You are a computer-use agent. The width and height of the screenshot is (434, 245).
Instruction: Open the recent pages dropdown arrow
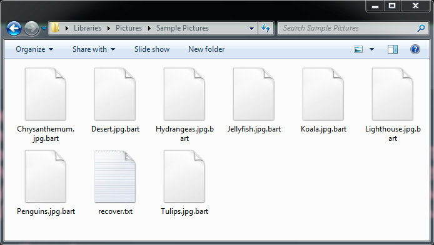pyautogui.click(x=44, y=28)
